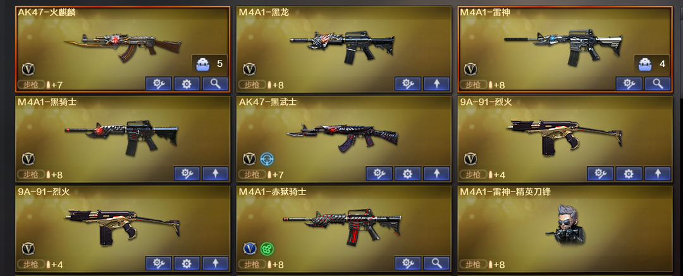Click the 步枪 tag on AK47-黑武士 card

click(252, 174)
